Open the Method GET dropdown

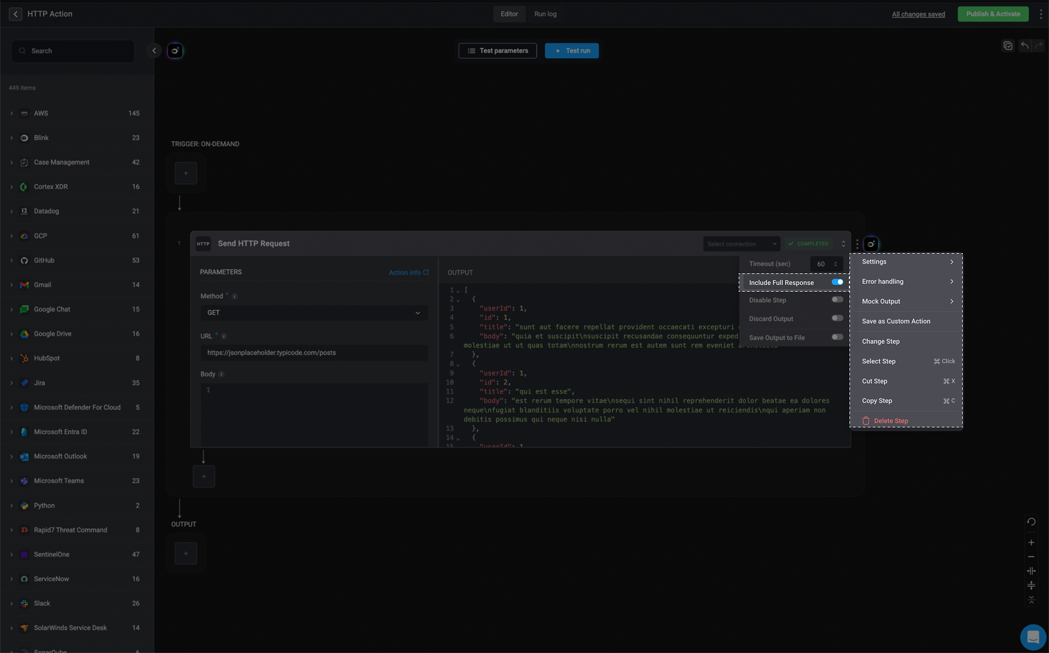pos(314,312)
